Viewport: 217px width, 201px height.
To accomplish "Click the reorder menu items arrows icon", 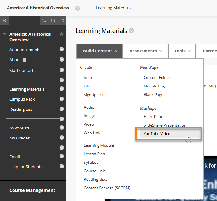I will coord(44,21).
